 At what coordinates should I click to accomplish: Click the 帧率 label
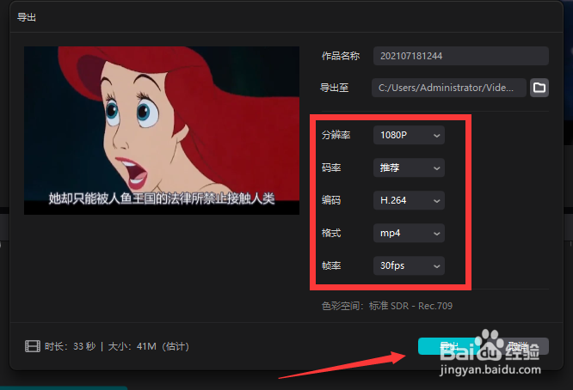pos(331,265)
